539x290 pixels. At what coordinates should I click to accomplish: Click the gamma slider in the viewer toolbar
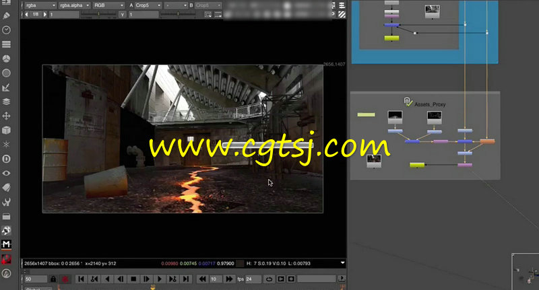[x=178, y=14]
